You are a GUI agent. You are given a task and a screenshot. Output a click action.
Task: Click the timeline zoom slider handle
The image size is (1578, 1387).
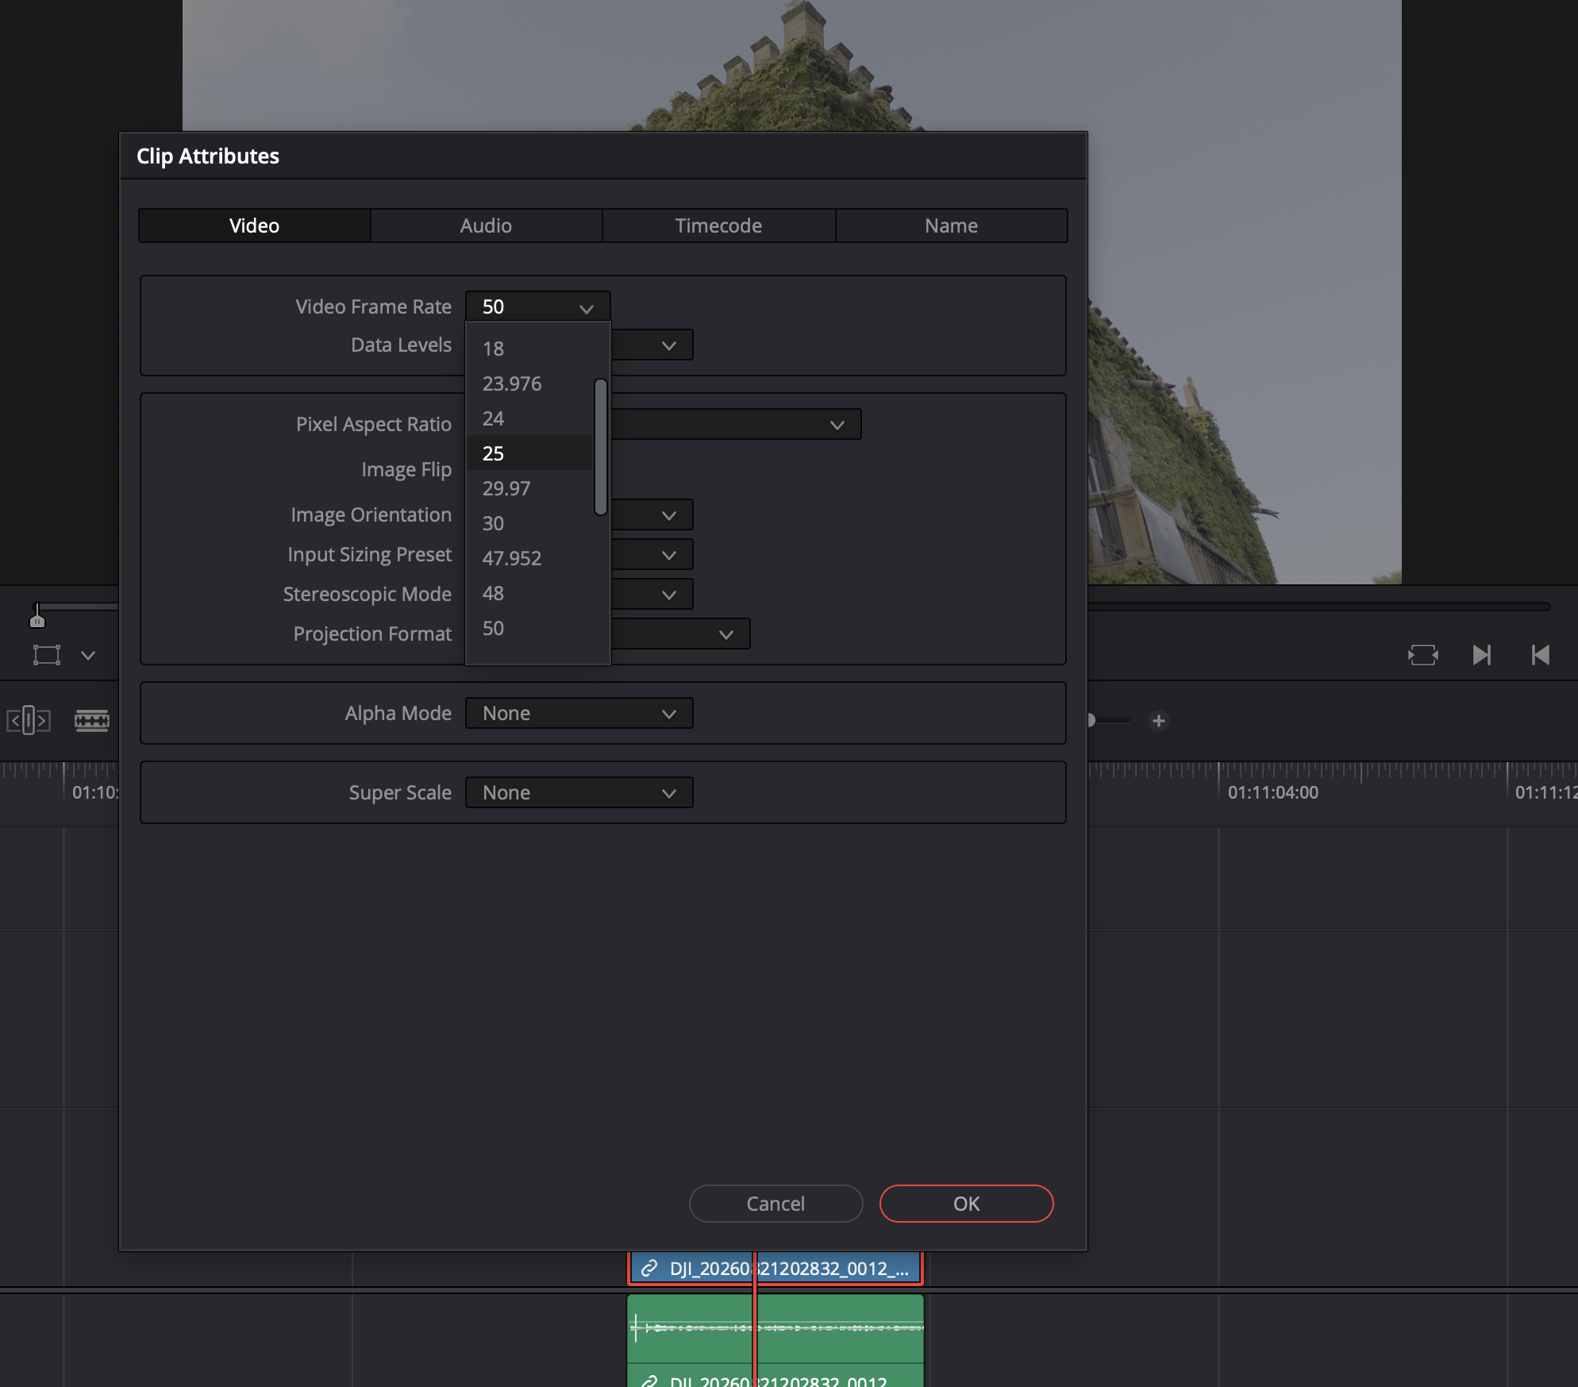(1091, 720)
